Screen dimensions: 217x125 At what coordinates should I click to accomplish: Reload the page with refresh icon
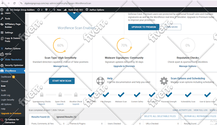pyautogui.click(x=14, y=3)
